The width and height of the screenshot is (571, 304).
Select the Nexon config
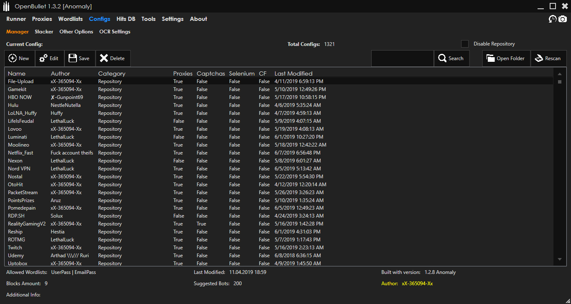coord(280,161)
